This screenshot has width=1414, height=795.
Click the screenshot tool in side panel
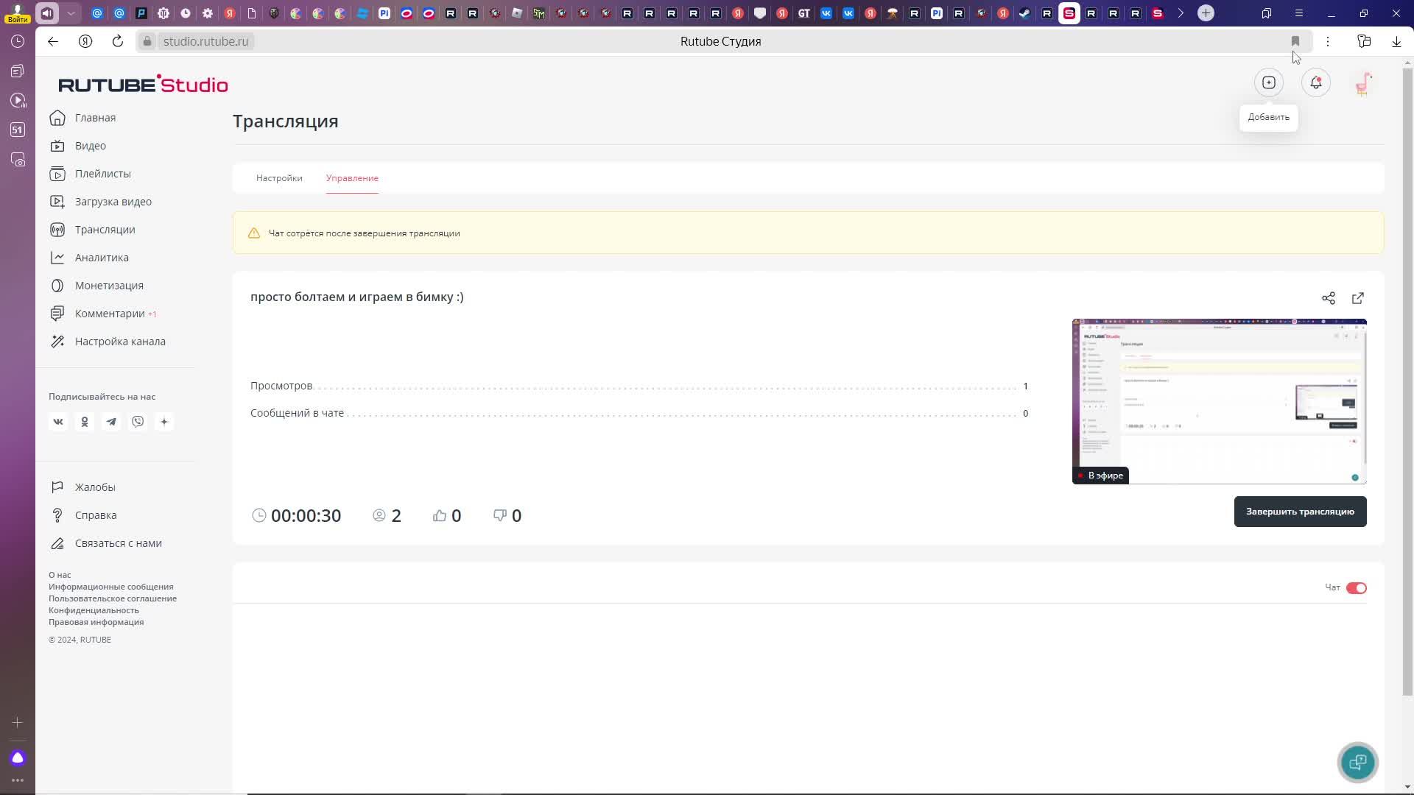18,160
